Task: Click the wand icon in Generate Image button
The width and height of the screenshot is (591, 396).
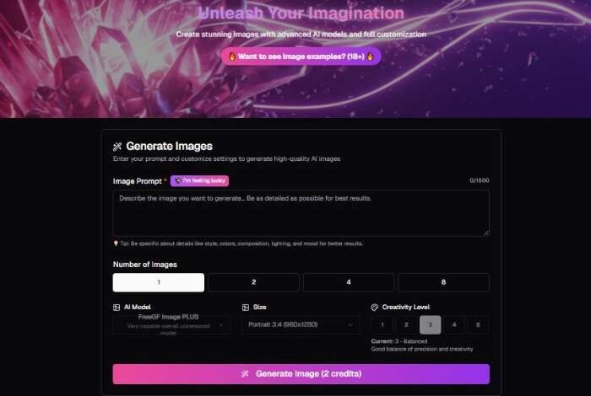Action: [245, 373]
